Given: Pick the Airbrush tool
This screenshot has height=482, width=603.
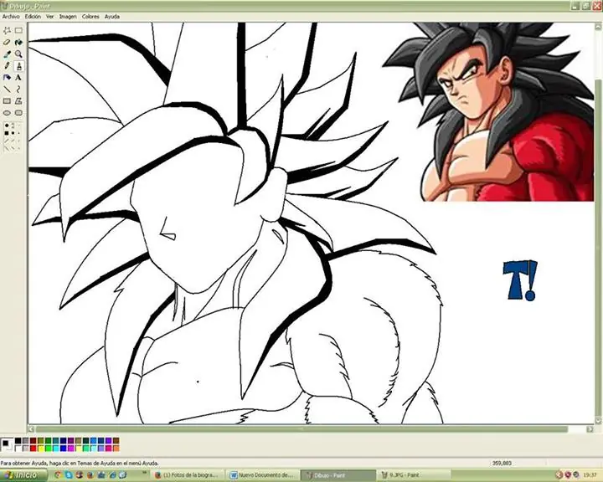Looking at the screenshot, I should (x=7, y=78).
